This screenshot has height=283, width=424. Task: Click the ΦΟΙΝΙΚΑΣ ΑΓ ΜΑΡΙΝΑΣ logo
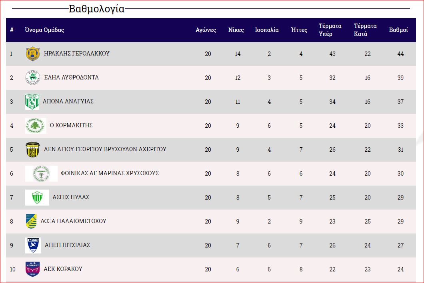tap(41, 174)
